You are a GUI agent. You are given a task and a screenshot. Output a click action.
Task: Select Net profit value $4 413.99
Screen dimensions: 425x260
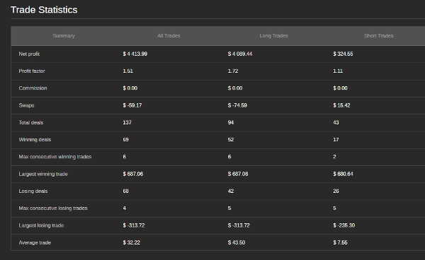[135, 54]
